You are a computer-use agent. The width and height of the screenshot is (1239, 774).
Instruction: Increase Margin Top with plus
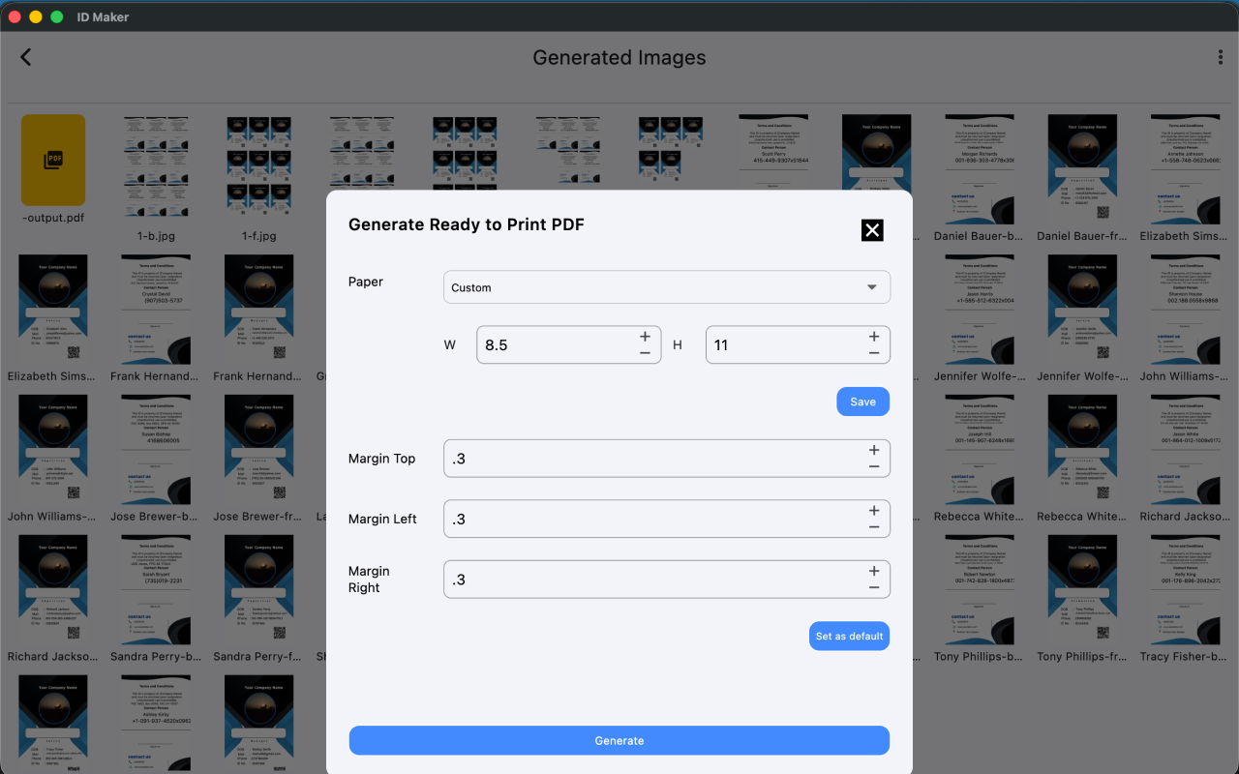coord(874,450)
